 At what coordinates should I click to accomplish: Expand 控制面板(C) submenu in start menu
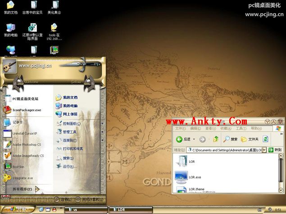[79, 124]
